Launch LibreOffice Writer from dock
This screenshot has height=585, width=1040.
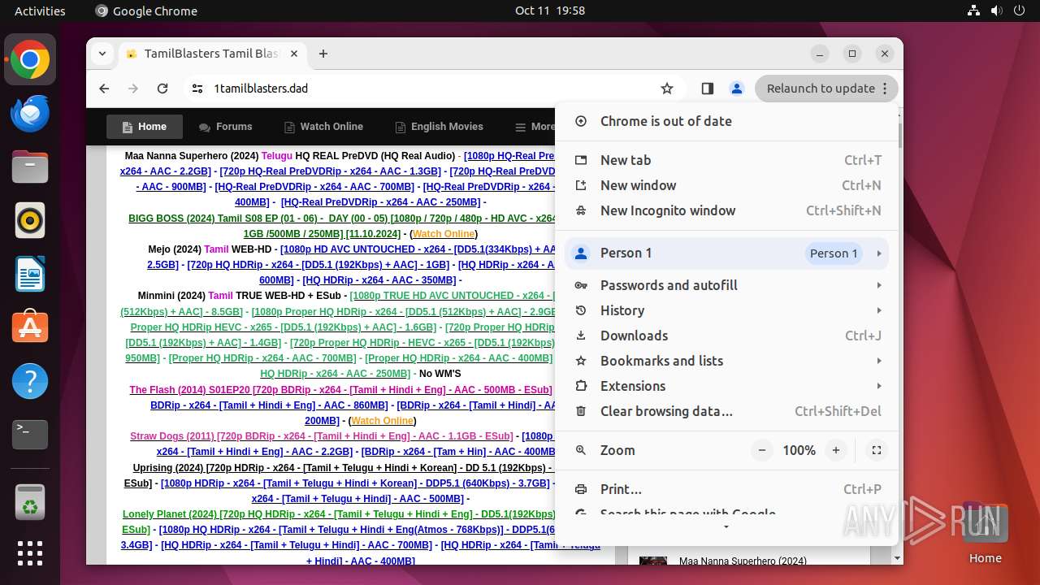(30, 274)
